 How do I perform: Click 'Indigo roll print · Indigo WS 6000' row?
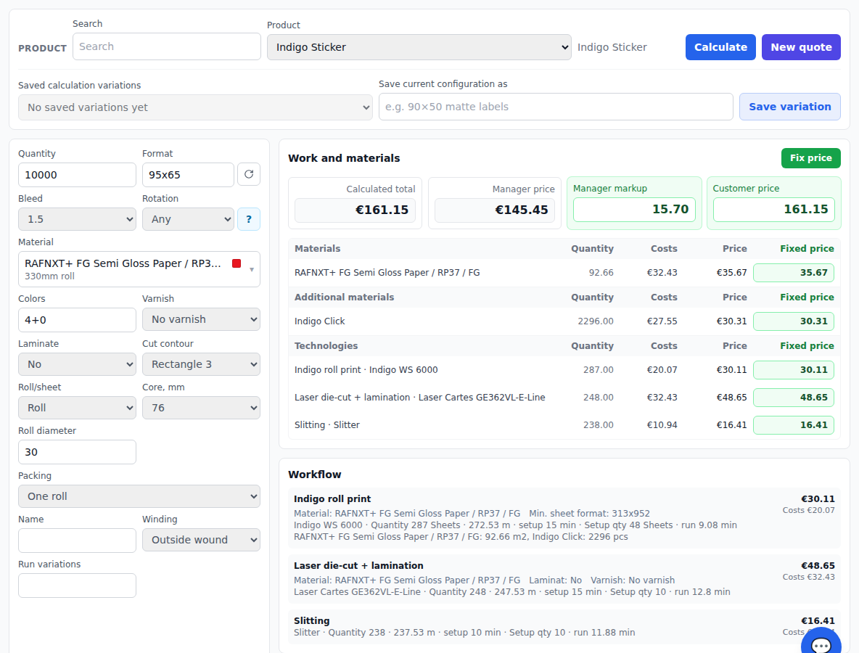564,370
